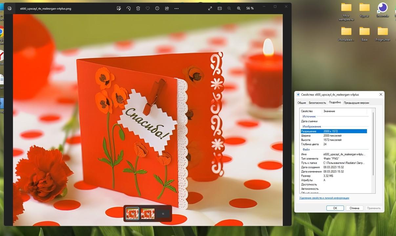Select the Путь к папке row
The image size is (396, 236).
[334, 163]
